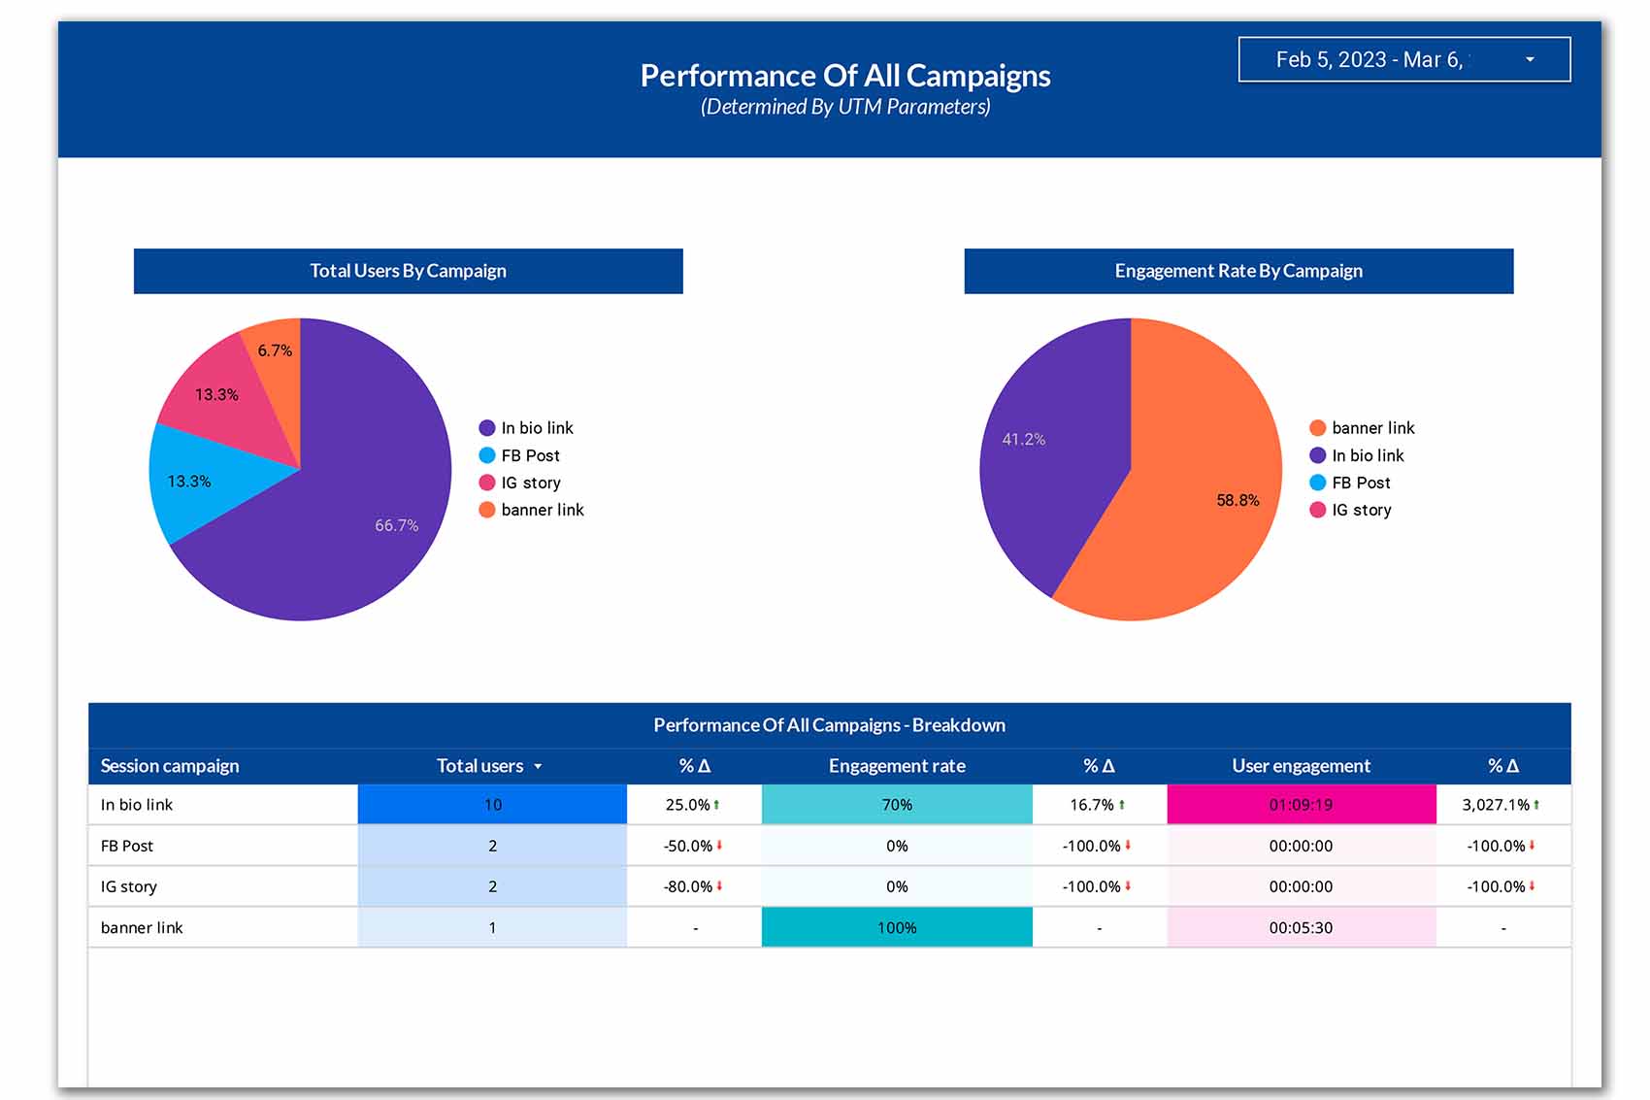
Task: Click engagement rate cell showing 100%
Action: point(897,927)
